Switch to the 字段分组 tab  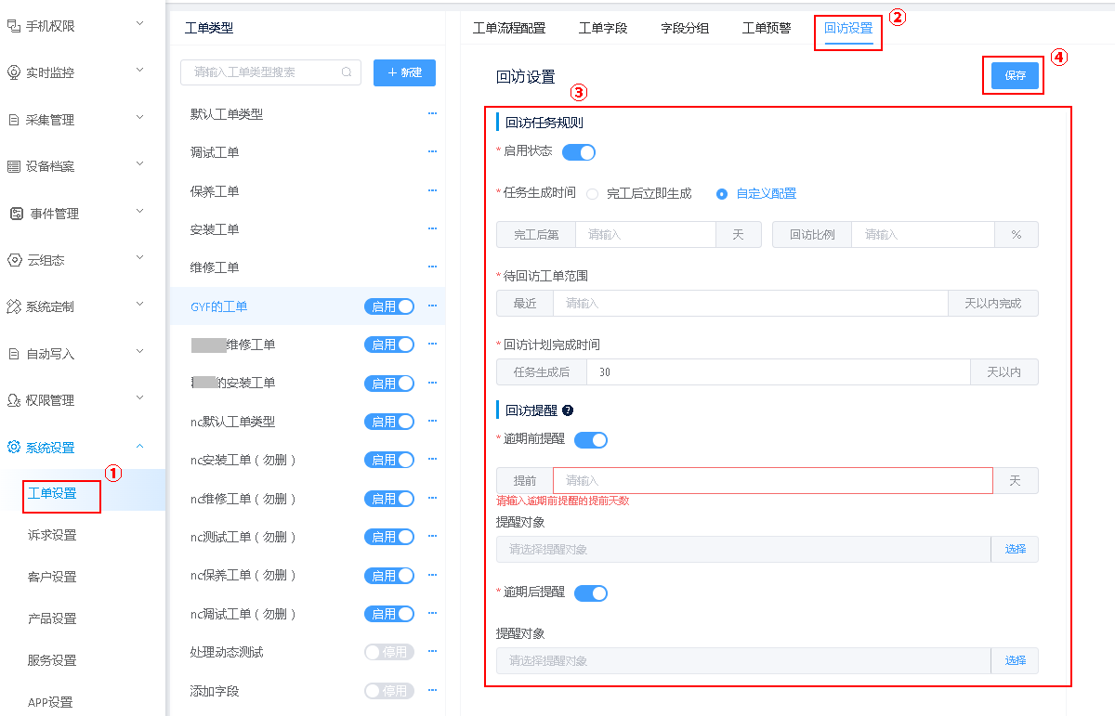tap(685, 28)
